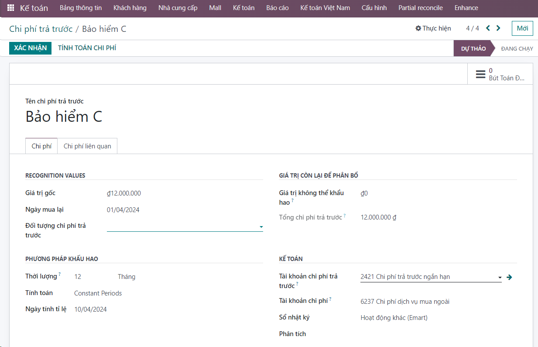The image size is (538, 347).
Task: Open Kế toán menu item
Action: click(244, 8)
